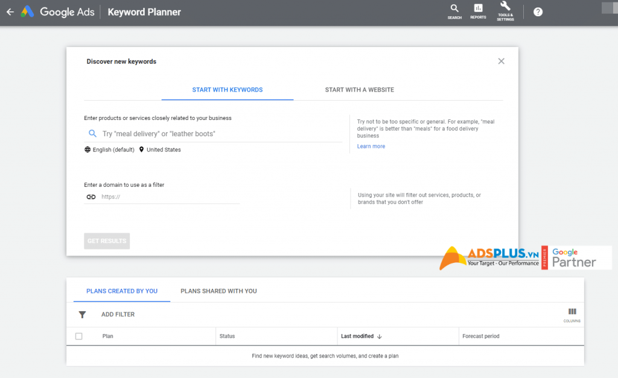618x378 pixels.
Task: Click the magnifier icon in keyword field
Action: click(92, 133)
